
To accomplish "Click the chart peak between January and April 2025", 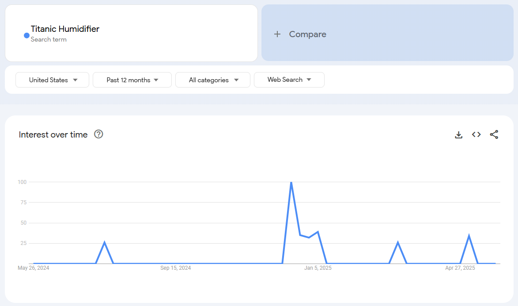I will 398,242.
